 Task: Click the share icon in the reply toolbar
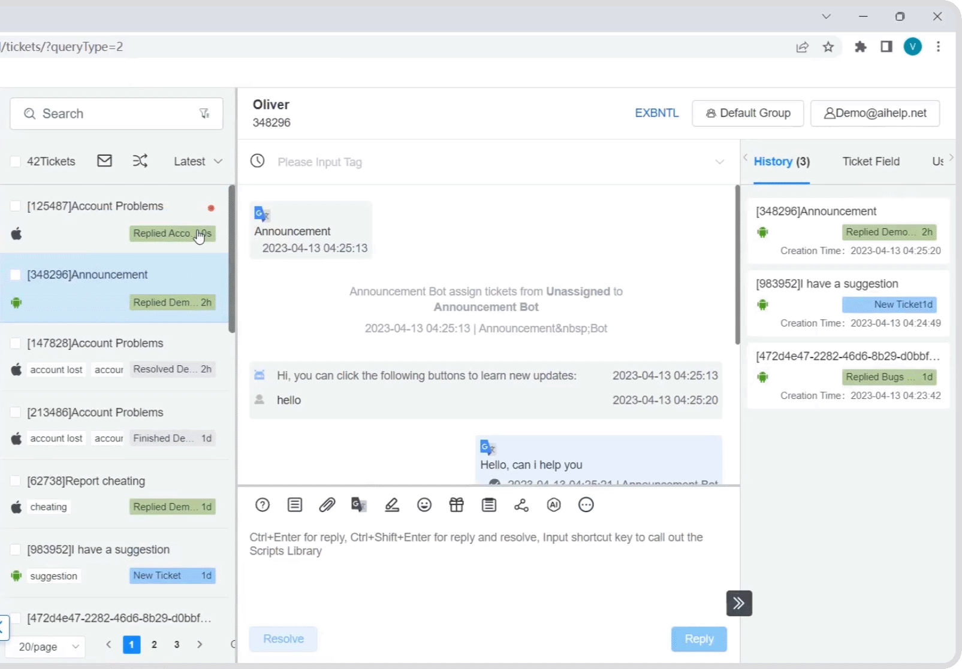tap(521, 504)
